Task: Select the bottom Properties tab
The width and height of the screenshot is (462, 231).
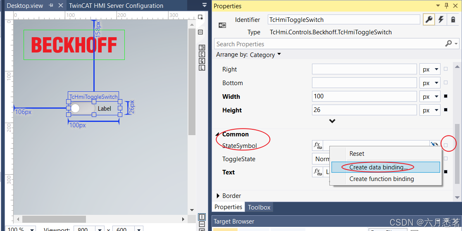Action: 229,207
